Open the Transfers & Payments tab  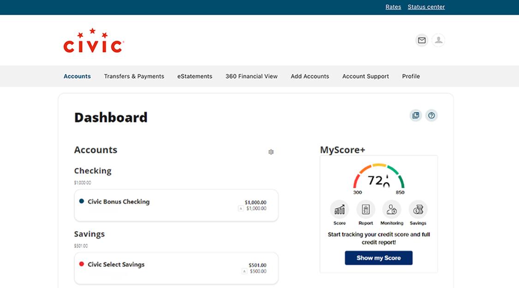point(134,76)
